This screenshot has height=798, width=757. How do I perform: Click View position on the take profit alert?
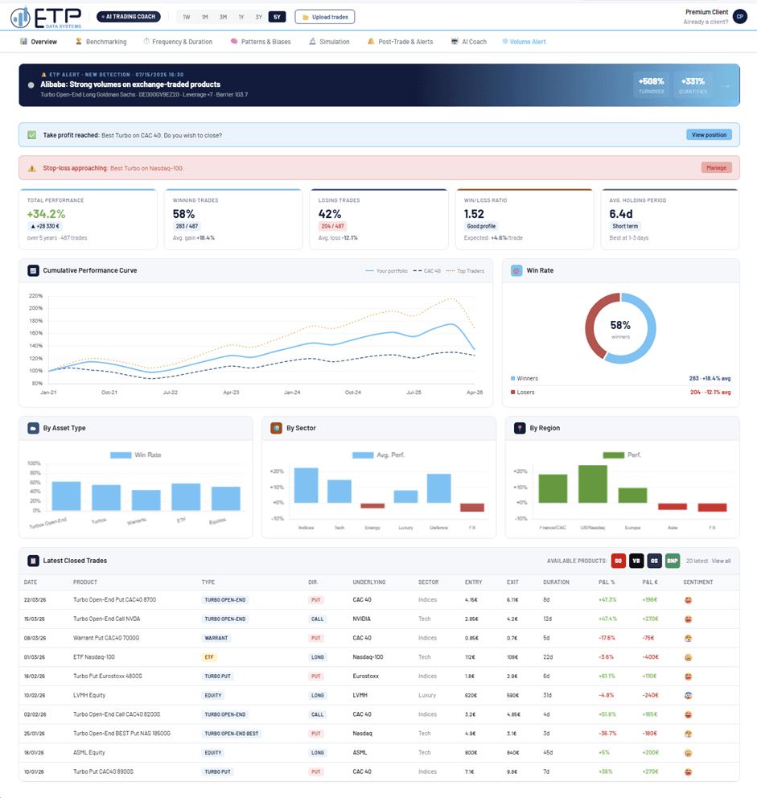709,135
